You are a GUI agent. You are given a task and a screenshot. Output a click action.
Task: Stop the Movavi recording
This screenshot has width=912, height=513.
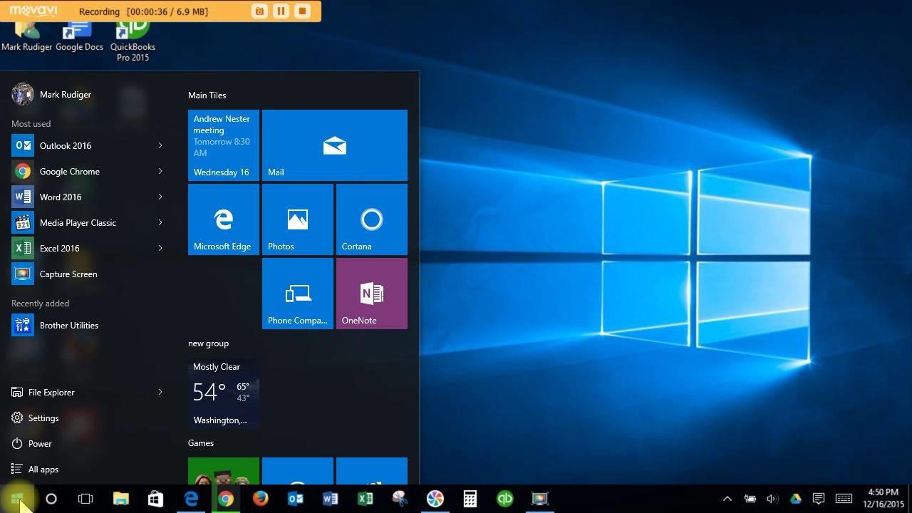(x=302, y=11)
